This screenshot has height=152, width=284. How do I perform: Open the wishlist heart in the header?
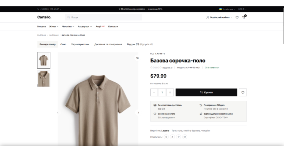click(237, 17)
